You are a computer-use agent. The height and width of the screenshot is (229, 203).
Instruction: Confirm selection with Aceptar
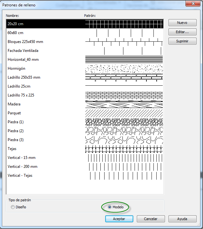(119, 219)
